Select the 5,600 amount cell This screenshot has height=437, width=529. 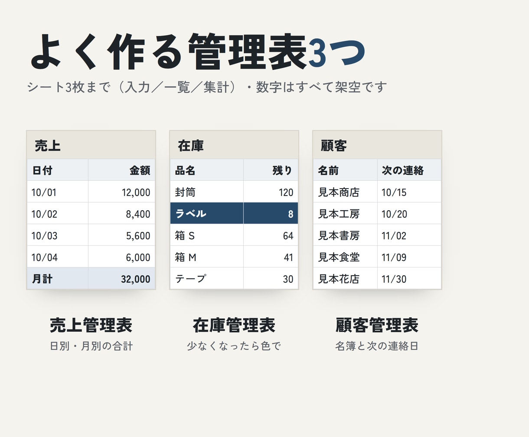point(122,235)
